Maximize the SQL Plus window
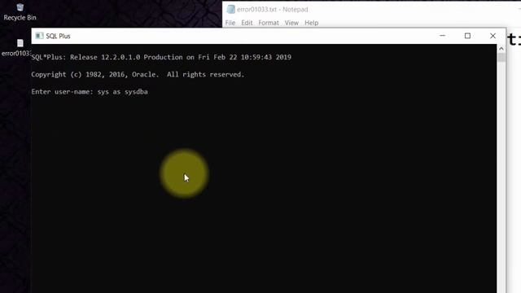This screenshot has width=521, height=293. click(x=467, y=36)
